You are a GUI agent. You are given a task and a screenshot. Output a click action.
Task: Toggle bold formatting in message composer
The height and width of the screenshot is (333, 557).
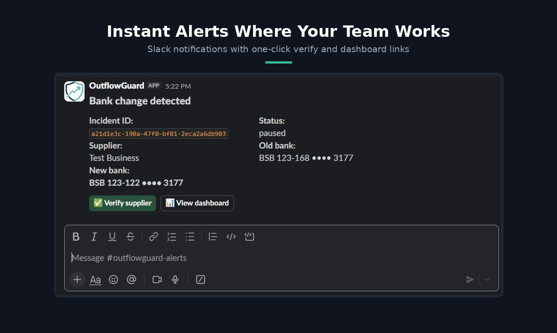(76, 237)
